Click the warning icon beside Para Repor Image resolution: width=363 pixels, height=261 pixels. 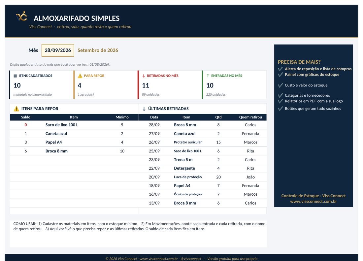click(x=80, y=76)
